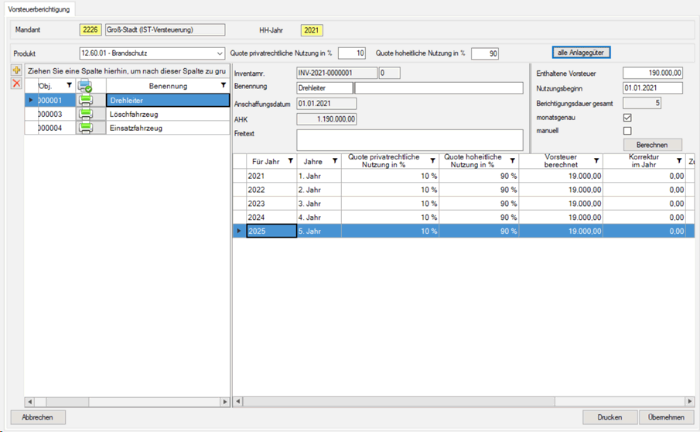Open the Produkt dropdown list
This screenshot has height=432, width=700.
coord(219,53)
